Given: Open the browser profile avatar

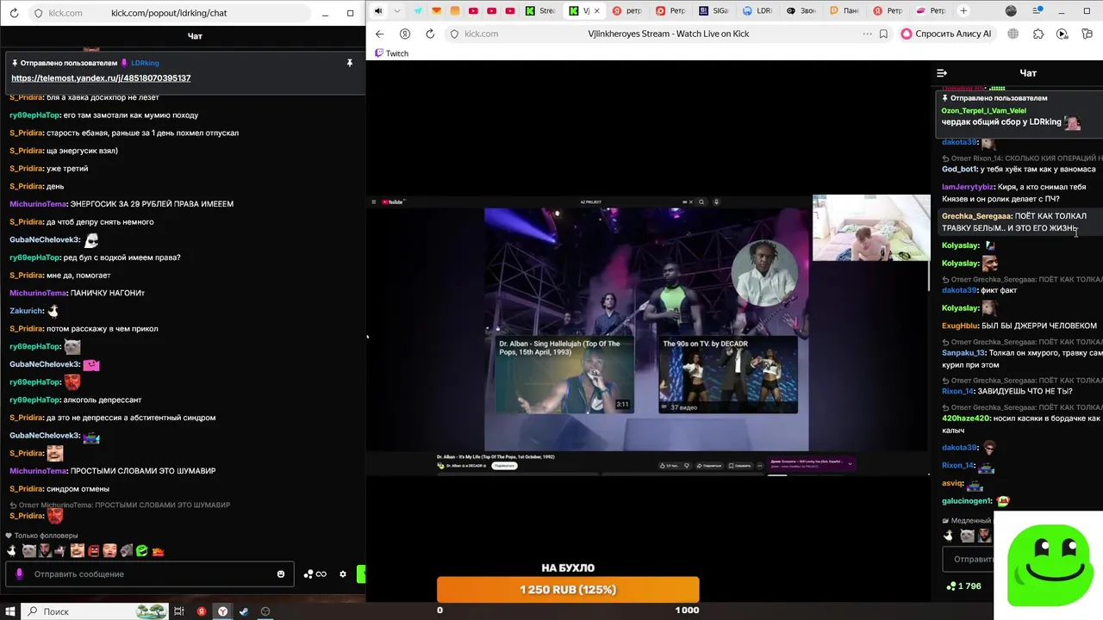Looking at the screenshot, I should [x=1011, y=11].
